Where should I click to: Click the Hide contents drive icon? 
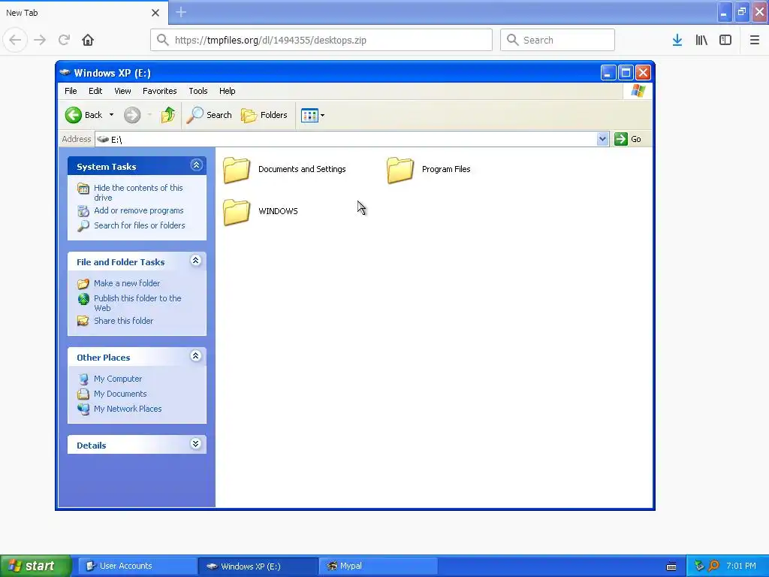pyautogui.click(x=83, y=189)
